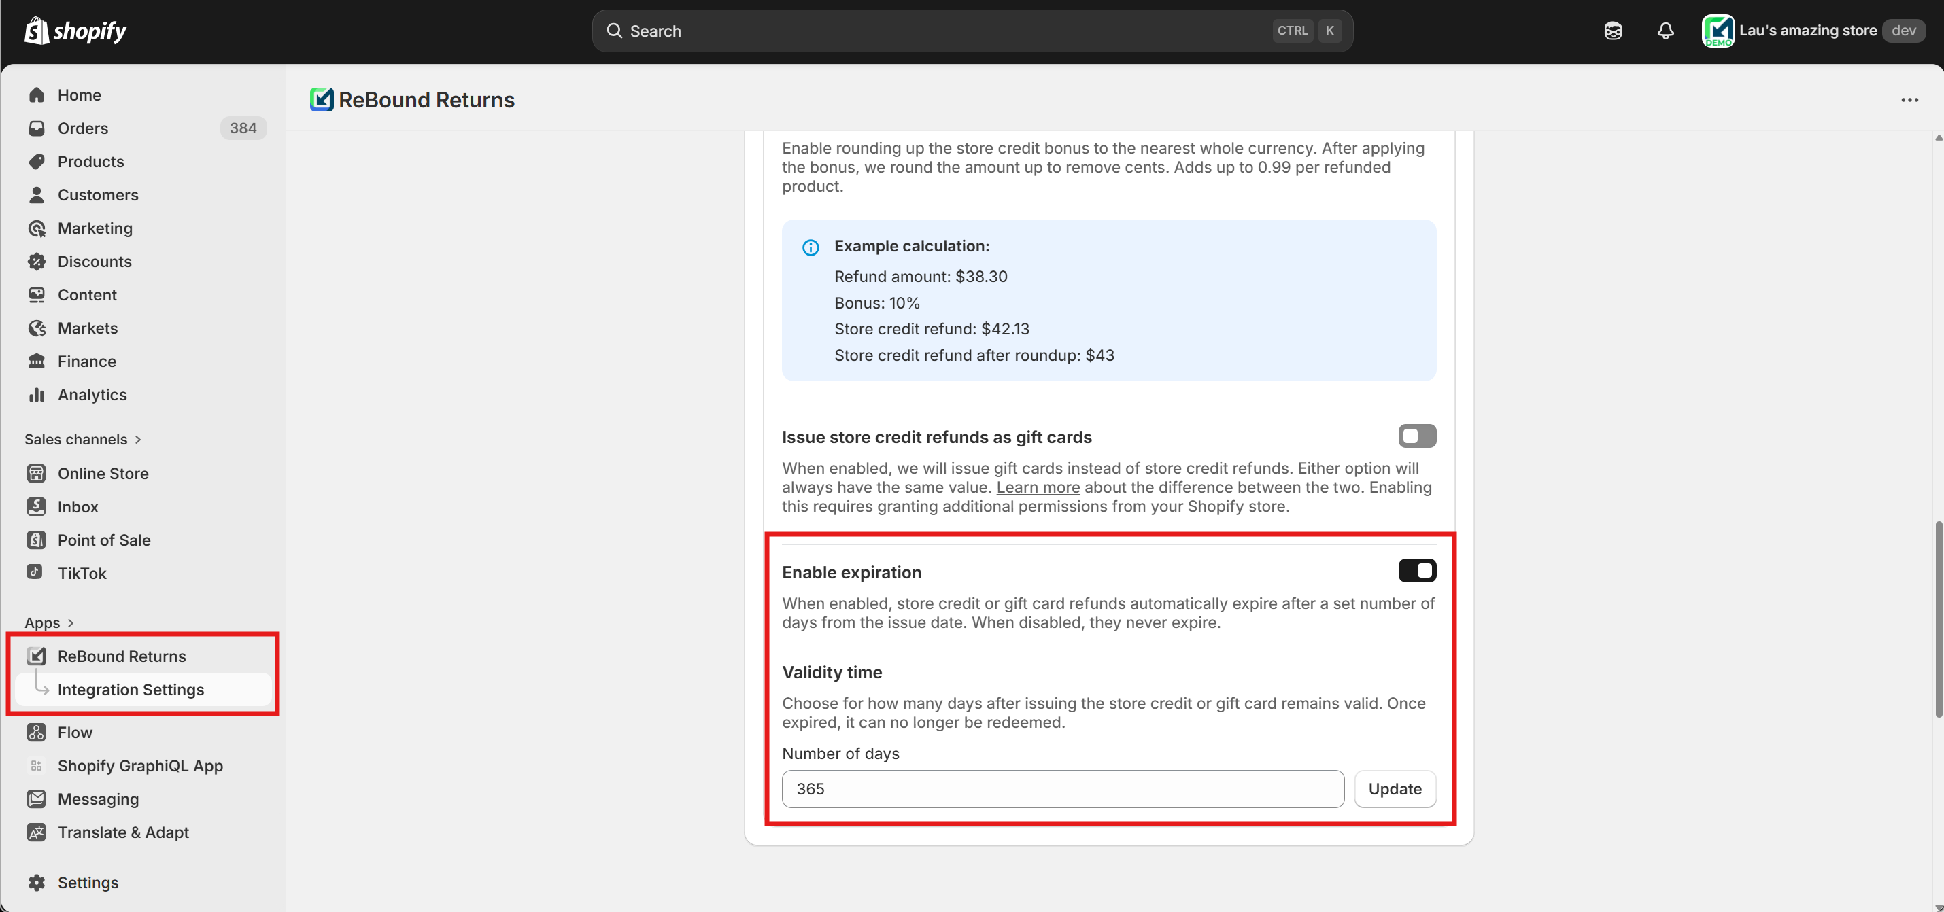Go to Orders in sidebar
1944x912 pixels.
click(82, 128)
